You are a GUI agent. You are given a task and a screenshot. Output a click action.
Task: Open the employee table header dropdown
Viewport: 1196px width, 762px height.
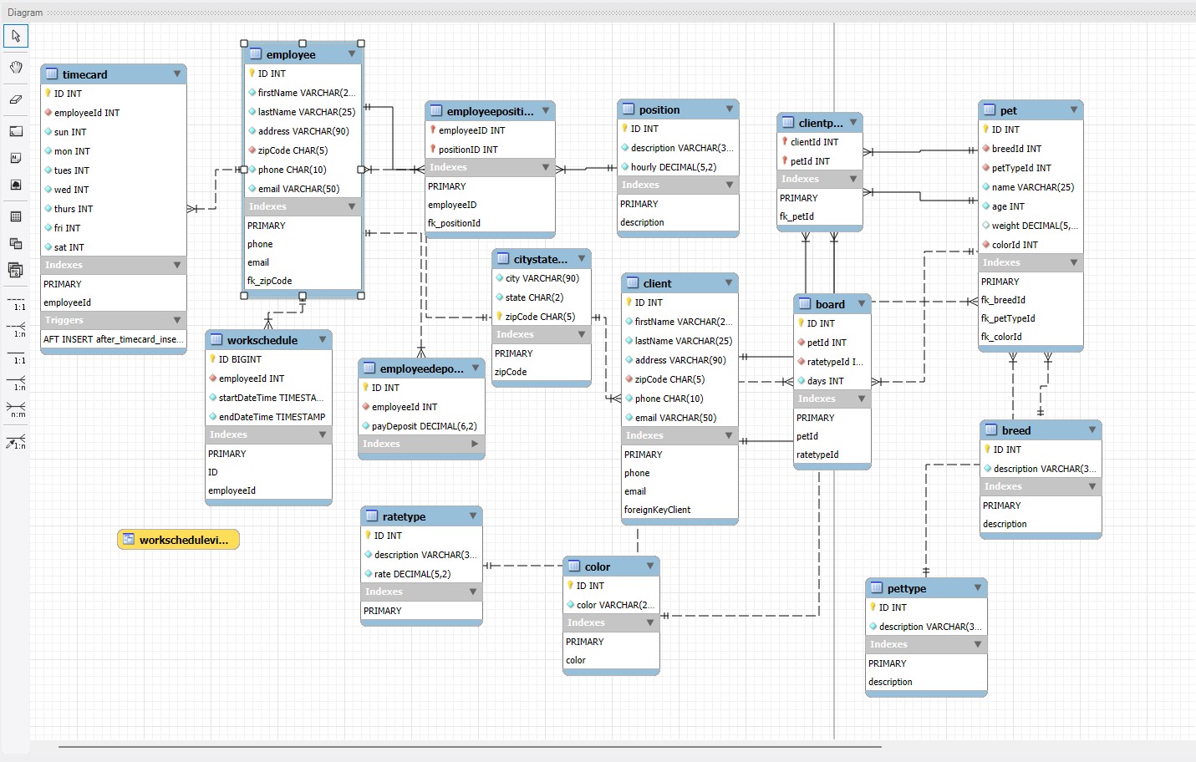pos(352,53)
